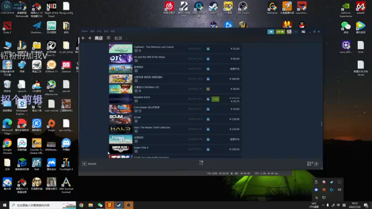This screenshot has width=372, height=209.
Task: Open Chrome from the taskbar
Action: (81, 205)
